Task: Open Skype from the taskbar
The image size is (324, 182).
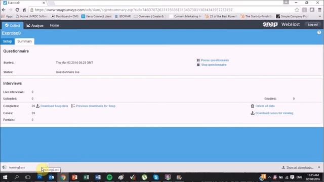Action: pyautogui.click(x=156, y=177)
